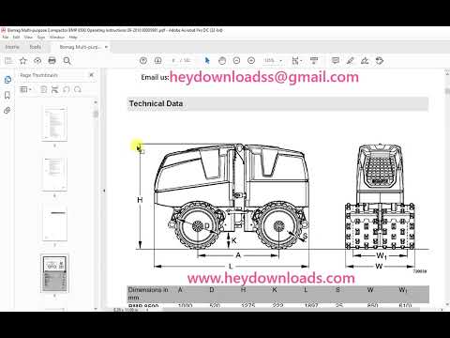Select the third page thumbnail
The image size is (450, 338).
tap(54, 223)
